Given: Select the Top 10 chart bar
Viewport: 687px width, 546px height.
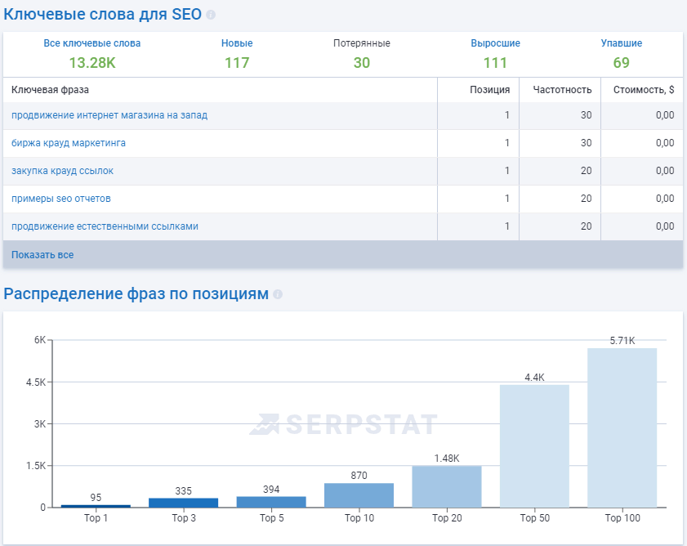Looking at the screenshot, I should (359, 495).
